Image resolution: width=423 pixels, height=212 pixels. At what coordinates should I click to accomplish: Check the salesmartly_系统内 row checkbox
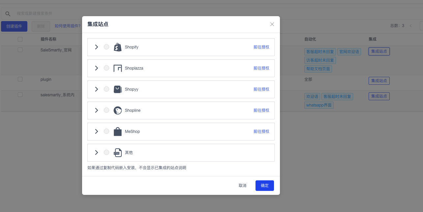20,95
